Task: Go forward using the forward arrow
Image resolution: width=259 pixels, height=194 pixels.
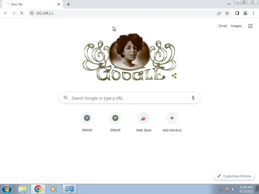Action: [x=14, y=13]
